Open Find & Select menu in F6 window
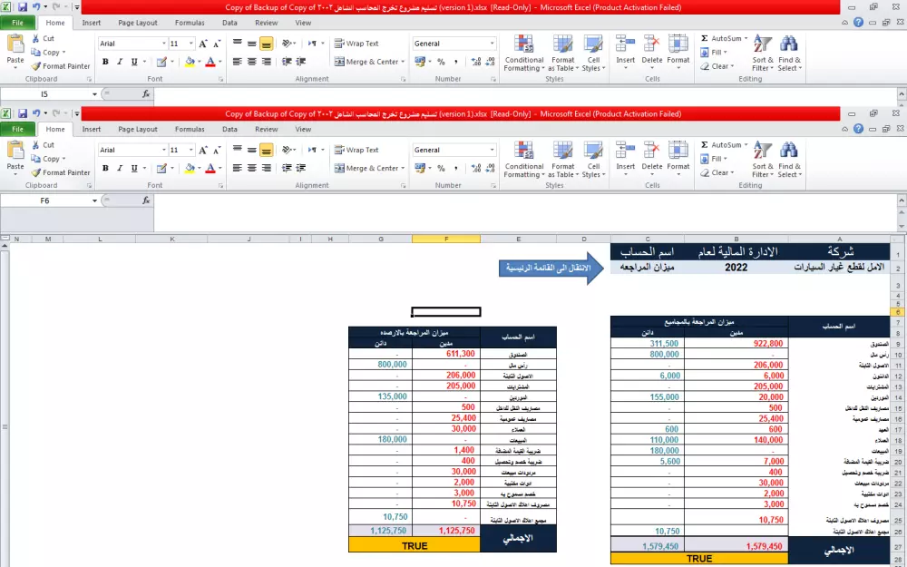This screenshot has height=567, width=907. (x=789, y=159)
